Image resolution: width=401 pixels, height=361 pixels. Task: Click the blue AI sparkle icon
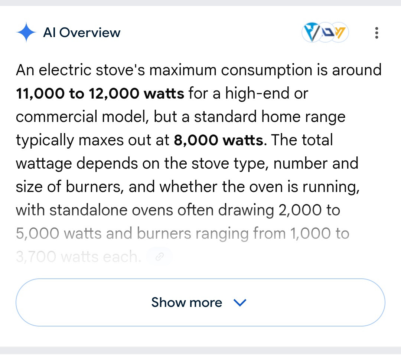pos(26,33)
